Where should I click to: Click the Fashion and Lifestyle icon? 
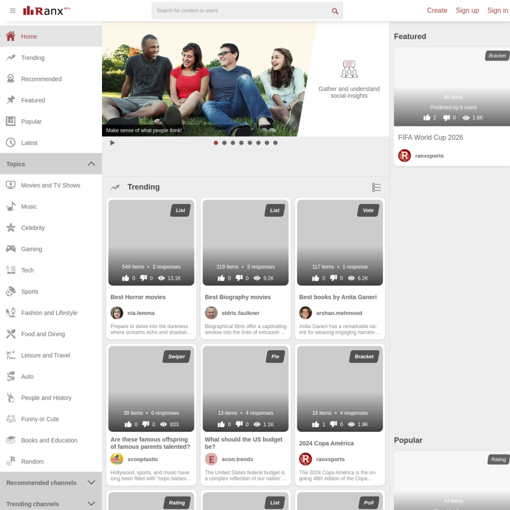point(11,313)
